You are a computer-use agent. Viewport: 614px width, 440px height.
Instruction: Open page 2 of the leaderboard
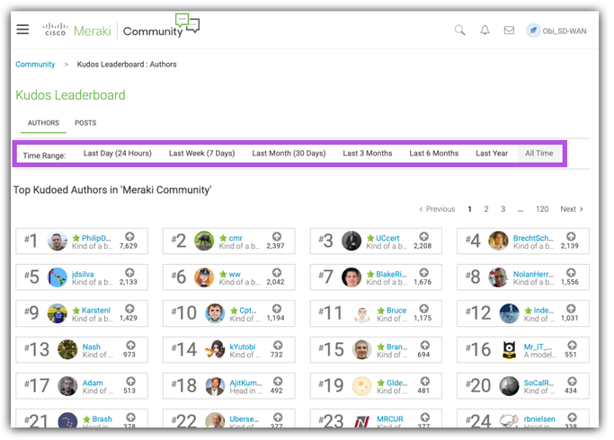(486, 209)
